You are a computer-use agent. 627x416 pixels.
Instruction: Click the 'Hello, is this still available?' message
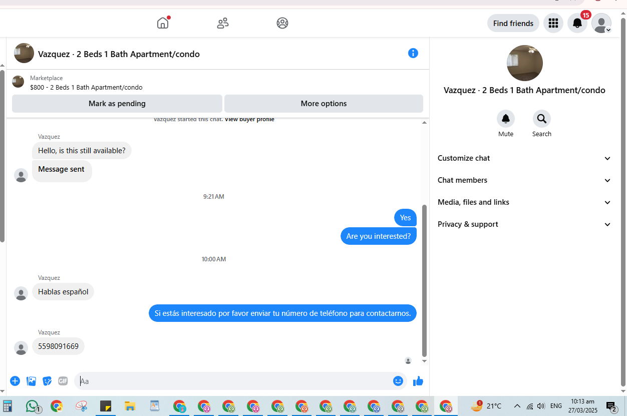tap(82, 150)
